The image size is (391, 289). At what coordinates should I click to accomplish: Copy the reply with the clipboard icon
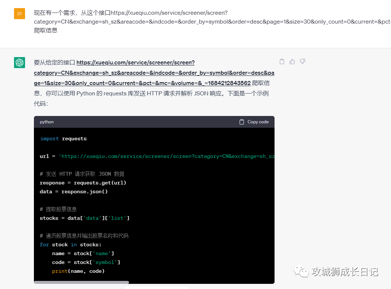(282, 61)
